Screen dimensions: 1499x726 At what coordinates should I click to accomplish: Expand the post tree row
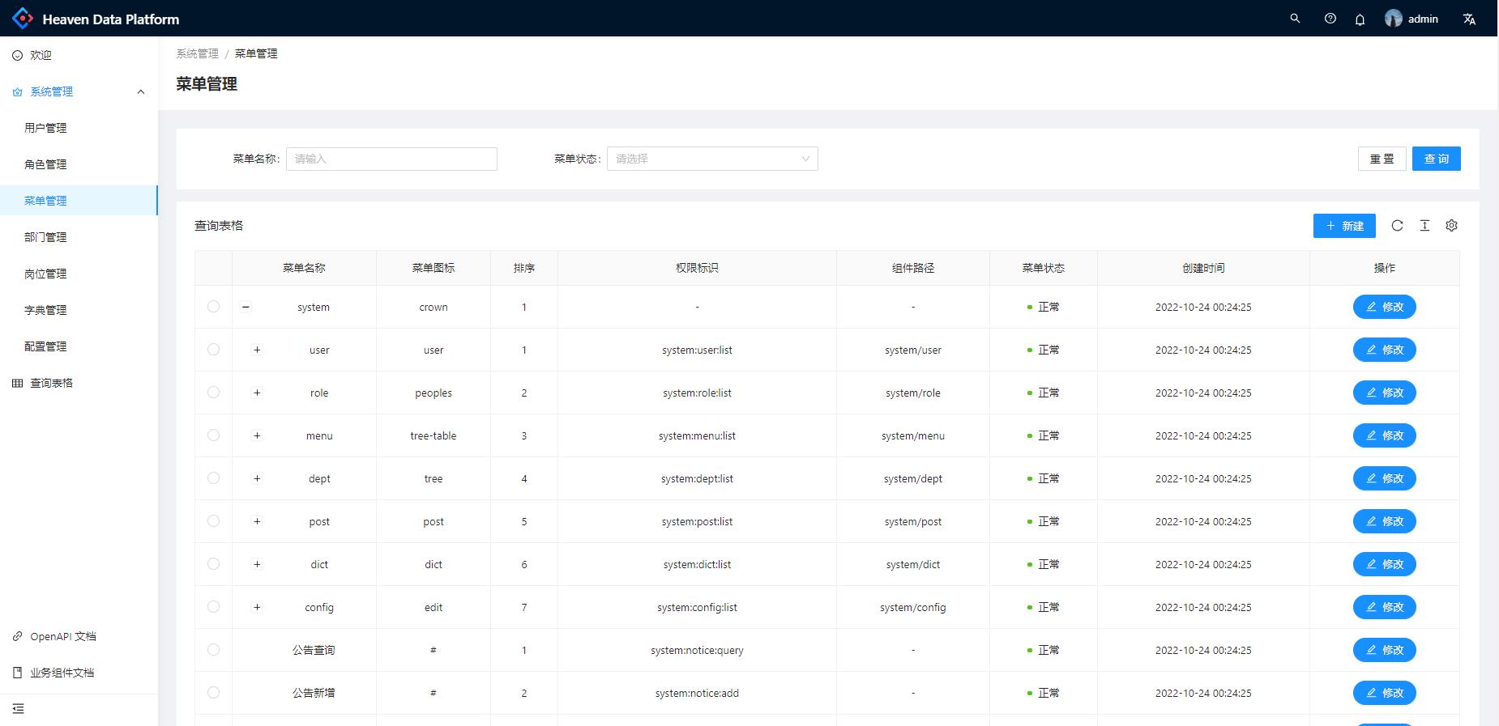point(257,521)
